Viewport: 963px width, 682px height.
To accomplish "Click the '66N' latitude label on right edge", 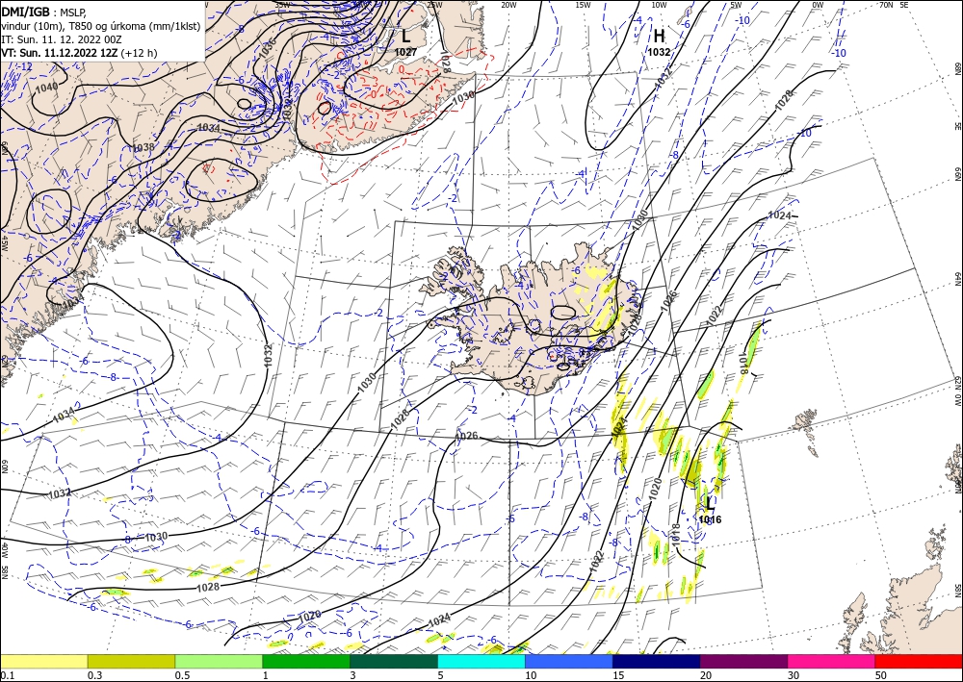I will click(x=957, y=174).
